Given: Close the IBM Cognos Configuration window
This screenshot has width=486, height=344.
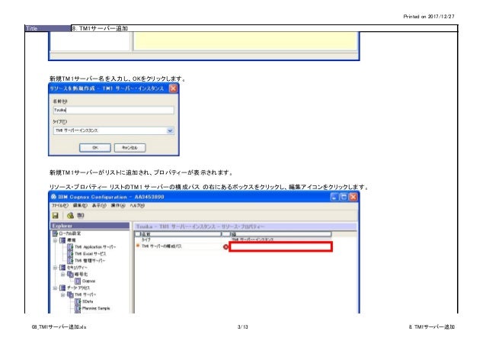Looking at the screenshot, I should pos(353,197).
